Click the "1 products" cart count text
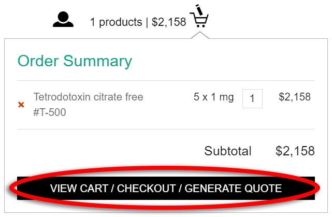This screenshot has width=332, height=217. pyautogui.click(x=116, y=22)
